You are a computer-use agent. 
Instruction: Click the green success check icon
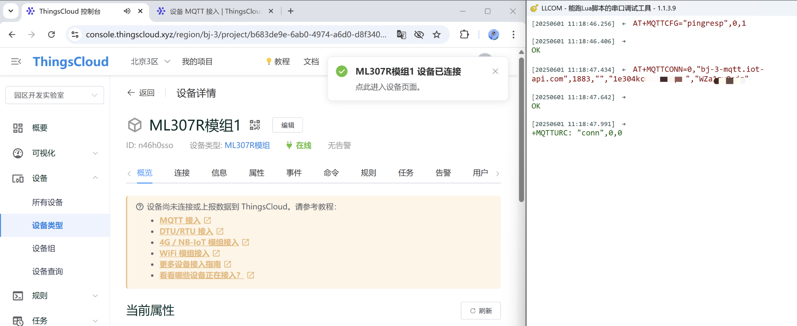click(x=342, y=71)
